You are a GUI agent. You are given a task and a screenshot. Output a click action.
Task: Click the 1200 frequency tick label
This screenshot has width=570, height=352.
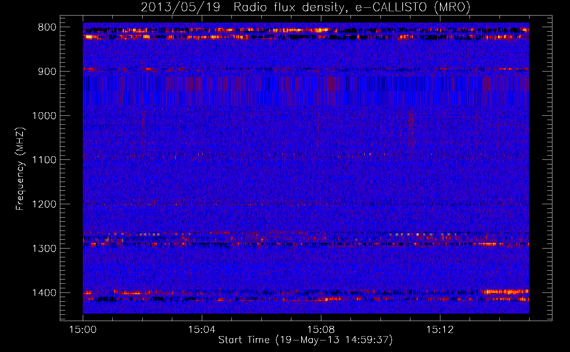tap(44, 205)
